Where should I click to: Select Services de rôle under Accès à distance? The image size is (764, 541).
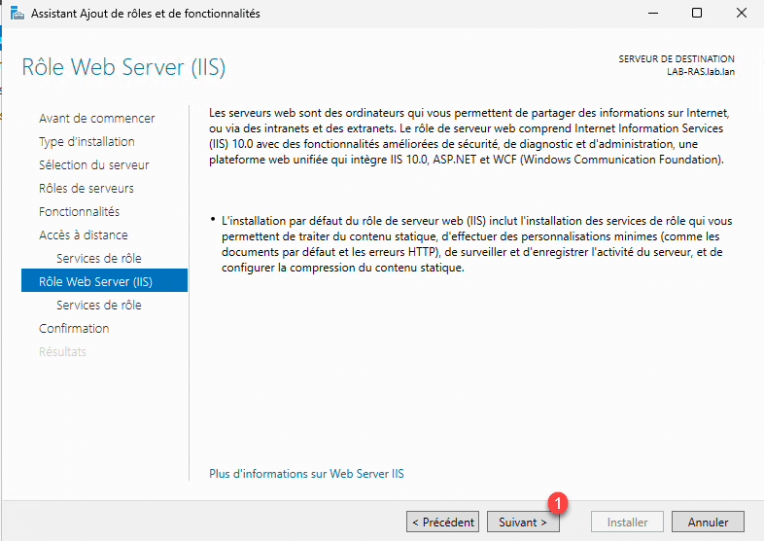click(98, 258)
